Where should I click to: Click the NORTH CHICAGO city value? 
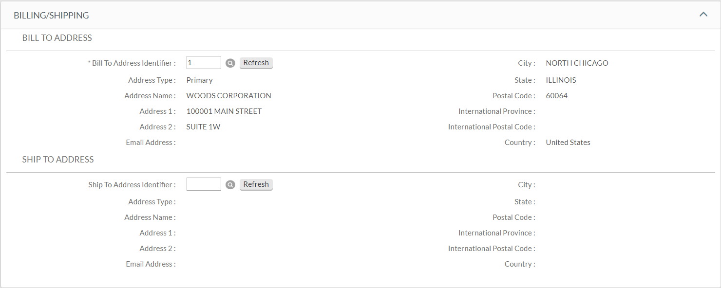577,63
